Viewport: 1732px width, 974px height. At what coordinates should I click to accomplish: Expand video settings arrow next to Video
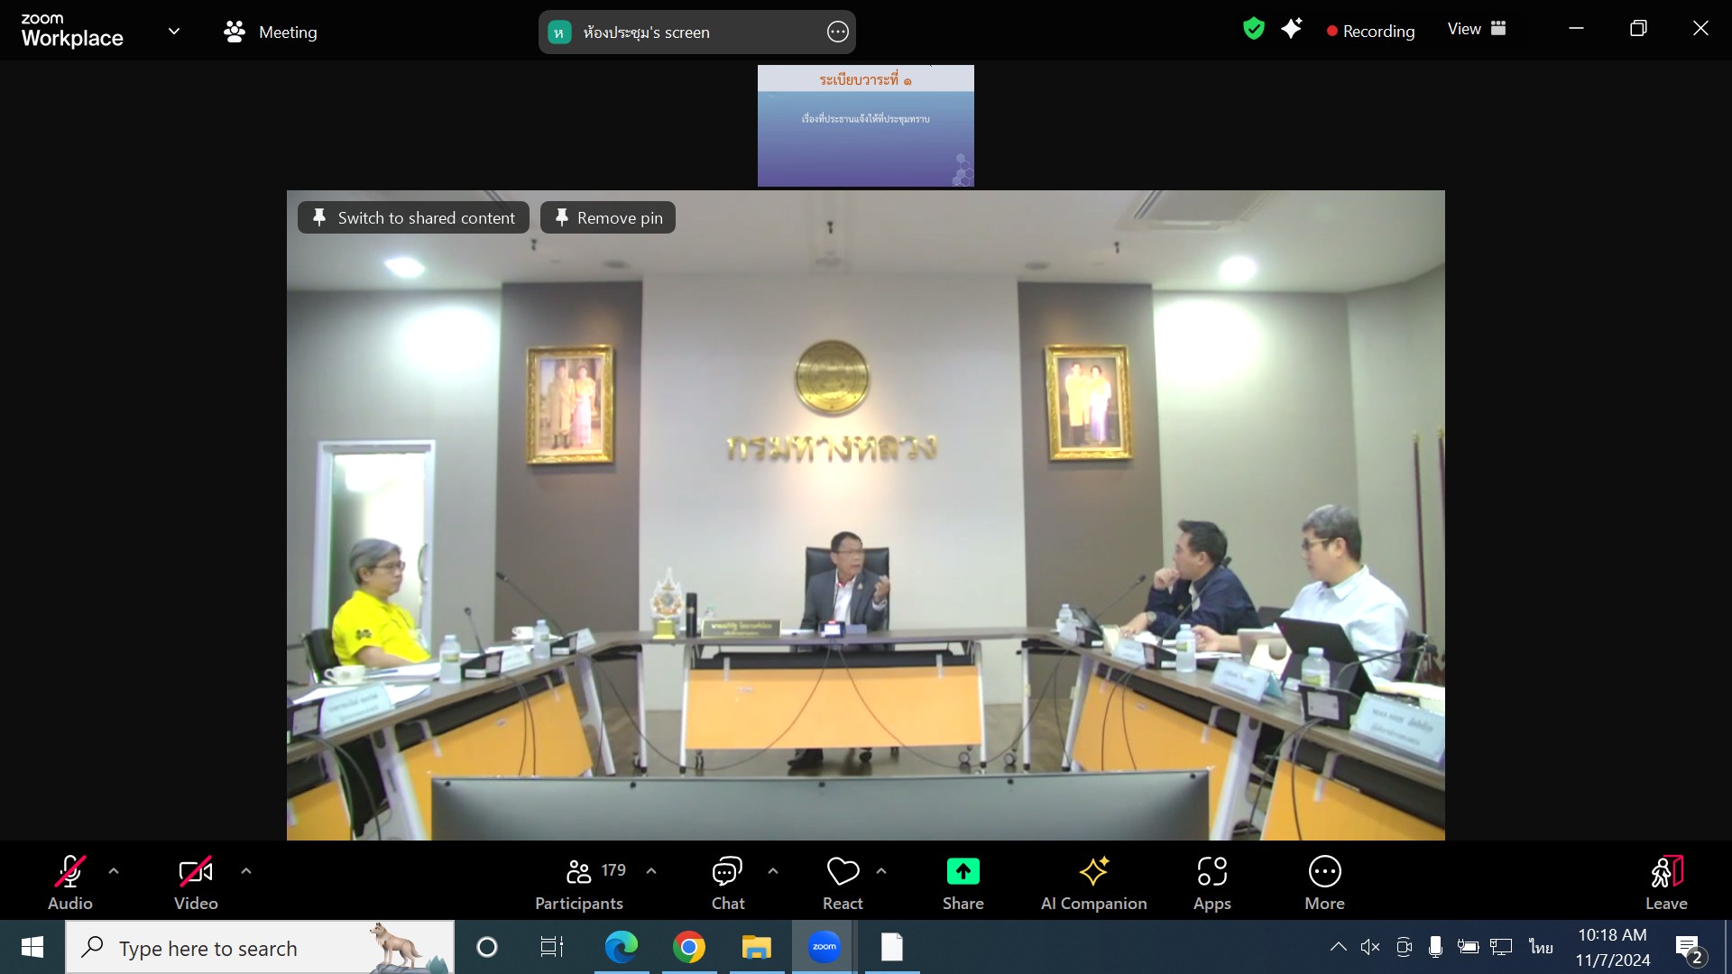tap(246, 871)
